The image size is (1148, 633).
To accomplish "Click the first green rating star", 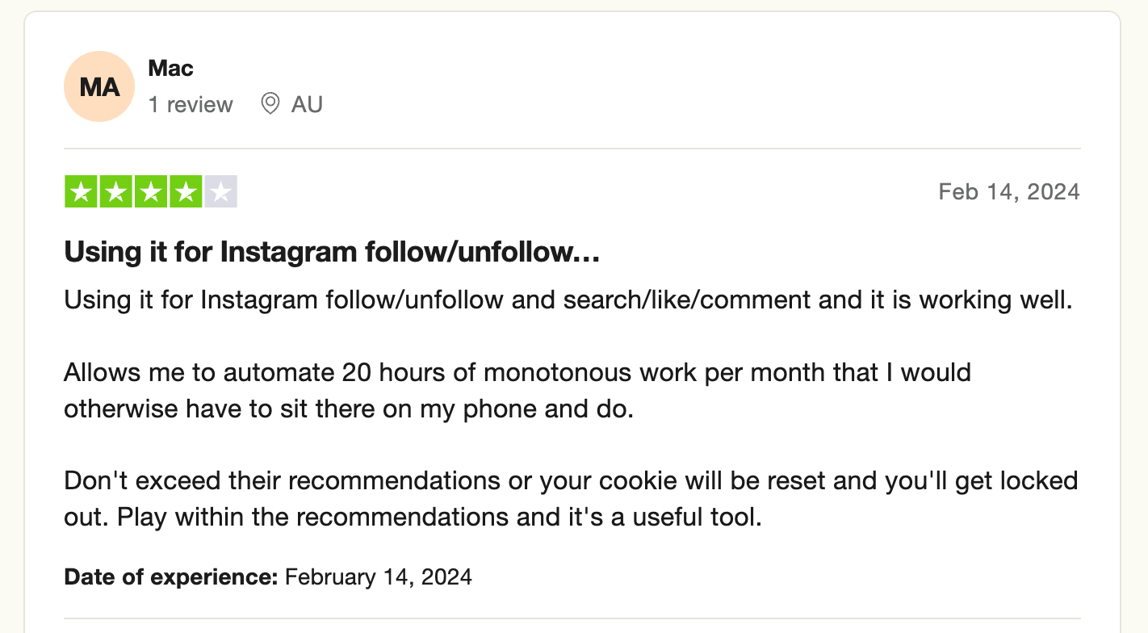I will (x=81, y=191).
